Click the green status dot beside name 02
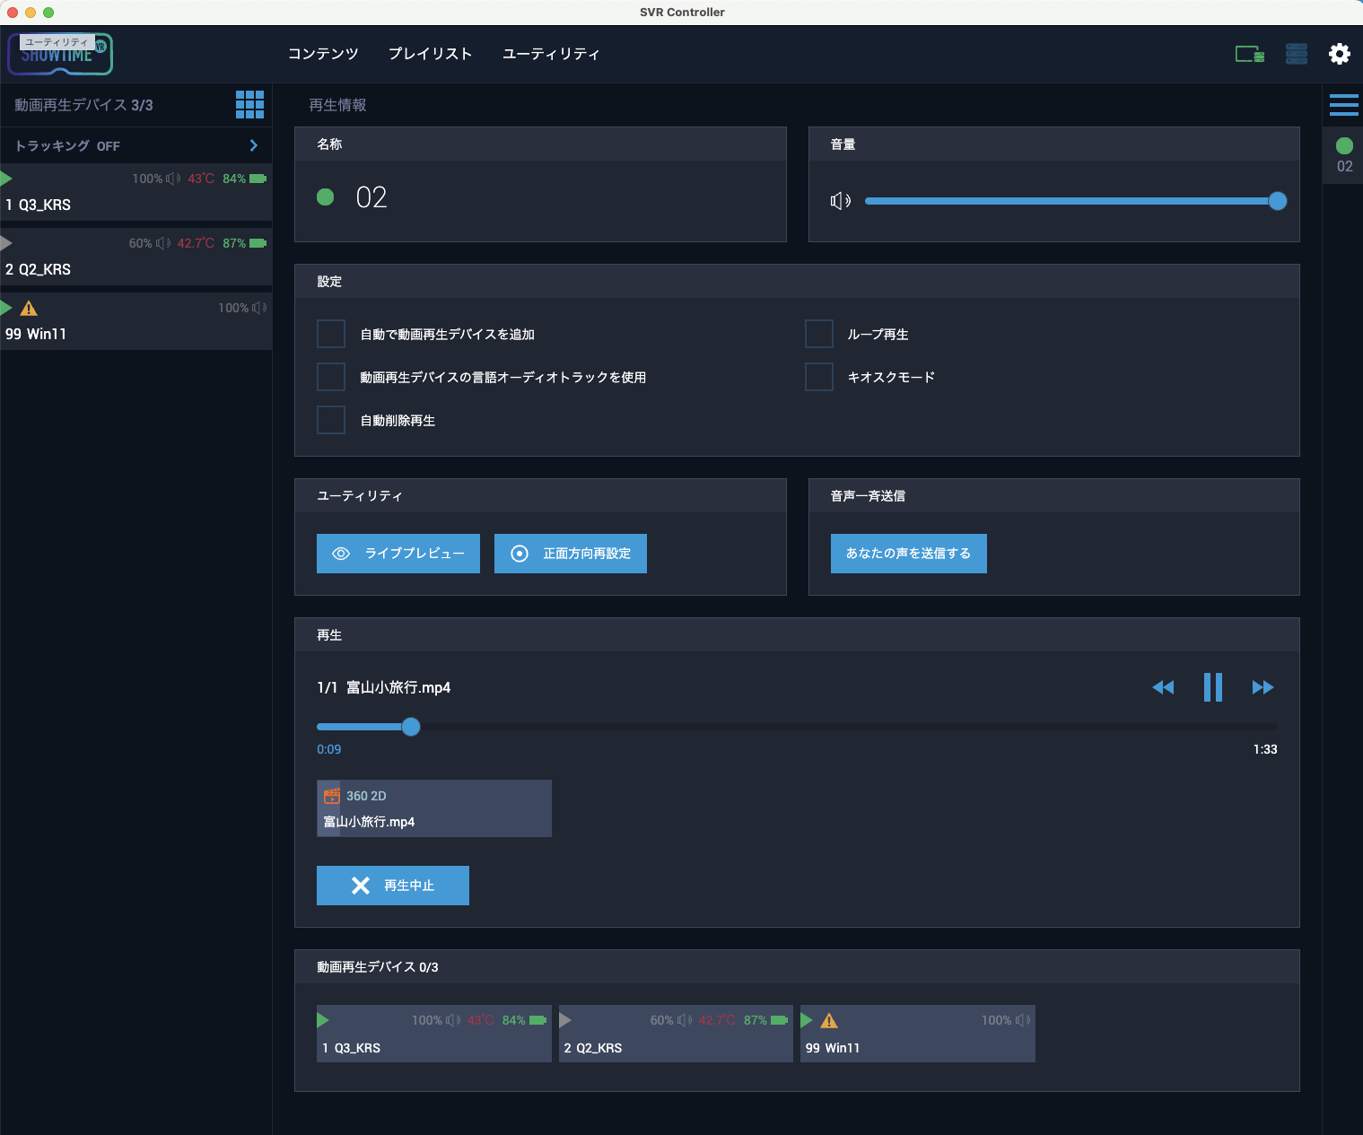 (x=326, y=196)
